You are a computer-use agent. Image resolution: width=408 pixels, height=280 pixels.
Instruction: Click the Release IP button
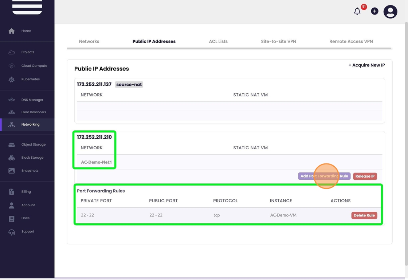click(365, 176)
